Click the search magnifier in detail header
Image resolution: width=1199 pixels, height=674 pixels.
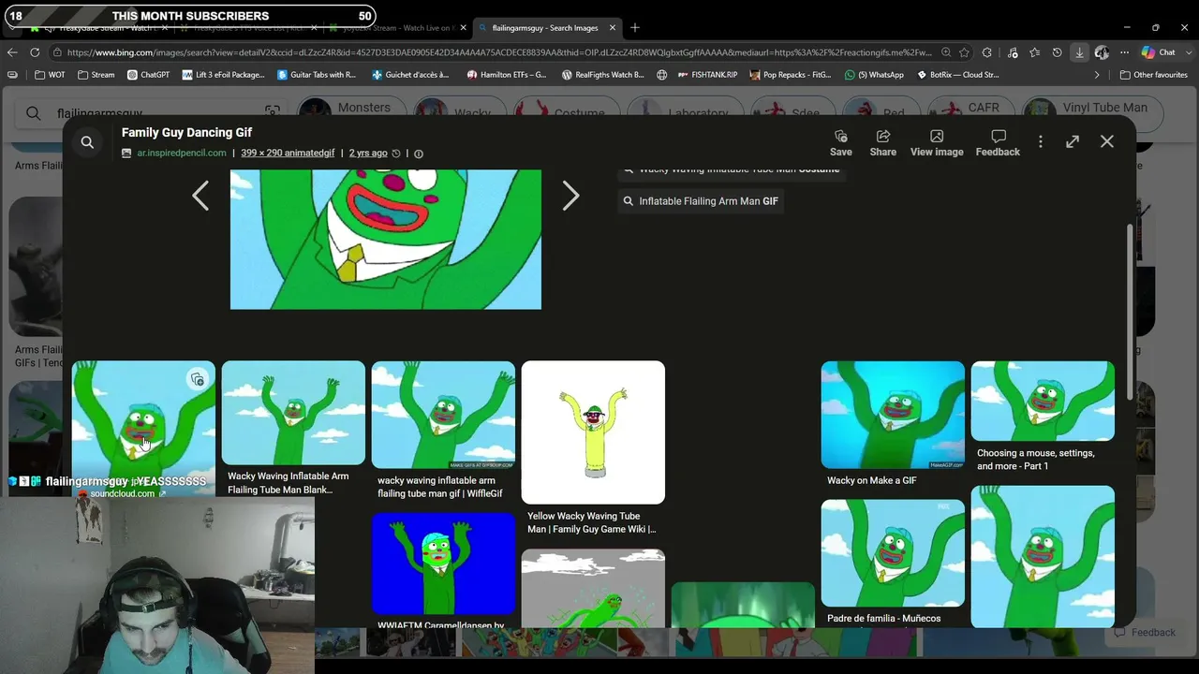click(x=87, y=142)
